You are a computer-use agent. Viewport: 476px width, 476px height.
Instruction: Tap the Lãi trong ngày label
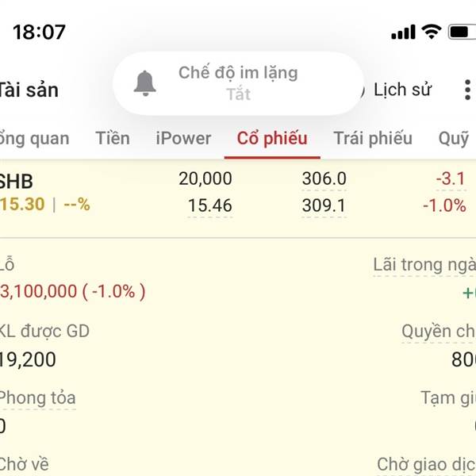pos(425,265)
